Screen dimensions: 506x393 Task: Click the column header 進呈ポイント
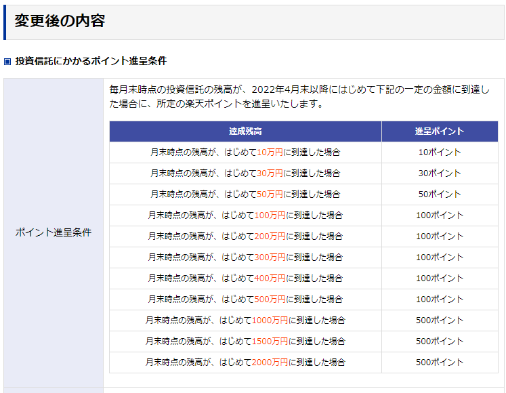(x=440, y=131)
